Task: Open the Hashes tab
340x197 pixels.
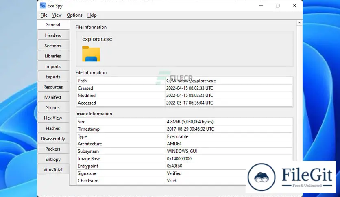Action: pos(53,128)
